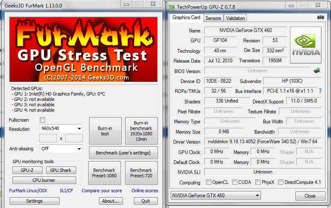331x208 pixels.
Task: Check the PhysX checkbox
Action: point(258,182)
